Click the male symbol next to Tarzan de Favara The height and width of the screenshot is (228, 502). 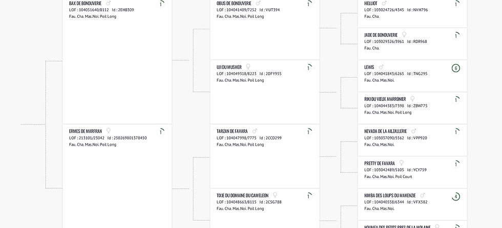(x=255, y=131)
